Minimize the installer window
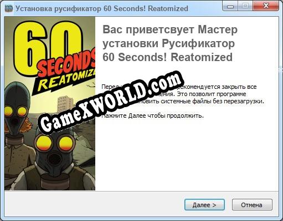Screen dimensions: 283x221 pyautogui.click(x=230, y=7)
